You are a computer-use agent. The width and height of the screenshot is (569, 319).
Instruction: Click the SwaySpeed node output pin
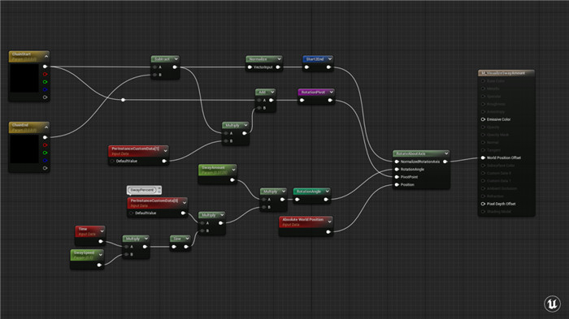click(x=99, y=265)
